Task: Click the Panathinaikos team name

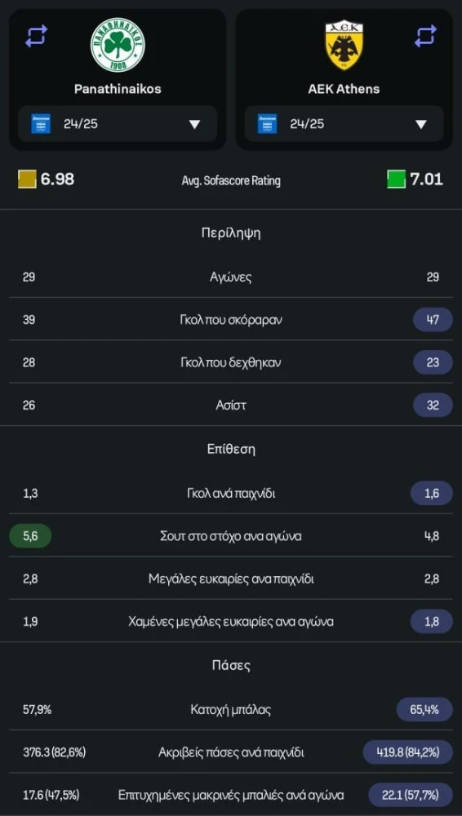Action: click(118, 89)
